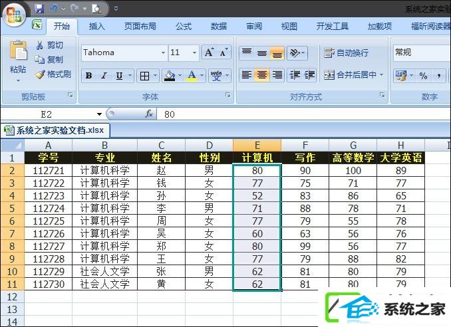Switch to the 插入 tab
This screenshot has width=451, height=327.
coord(97,27)
